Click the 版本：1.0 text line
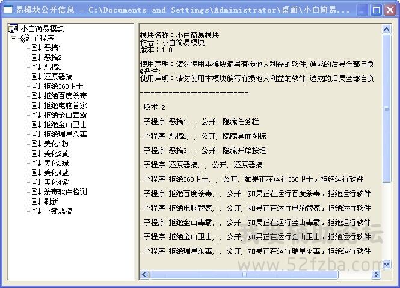This screenshot has width=400, height=288. click(x=156, y=50)
